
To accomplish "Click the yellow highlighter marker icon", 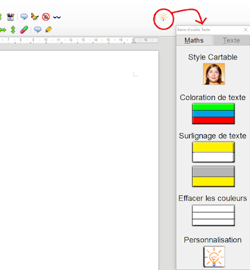I will 49,30.
